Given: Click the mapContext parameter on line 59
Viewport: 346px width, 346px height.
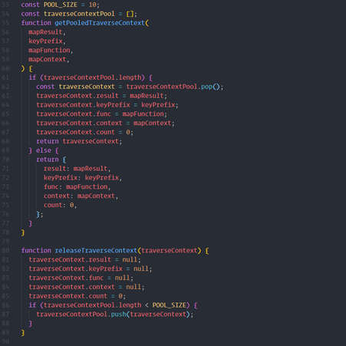Looking at the screenshot, I should 48,59.
